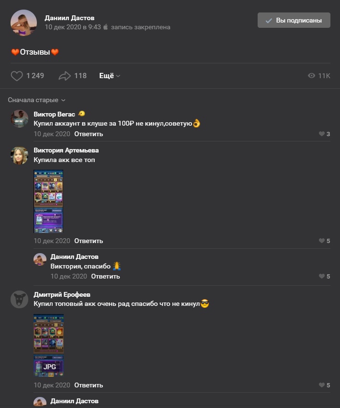This screenshot has width=340, height=408.
Task: Reply to Виктор Вегас's comment
Action: pyautogui.click(x=89, y=134)
